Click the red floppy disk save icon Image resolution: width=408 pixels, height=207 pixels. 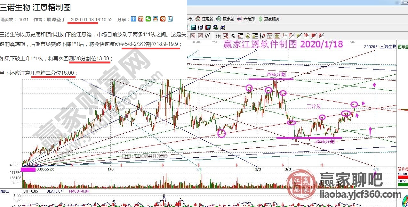(x=208, y=28)
